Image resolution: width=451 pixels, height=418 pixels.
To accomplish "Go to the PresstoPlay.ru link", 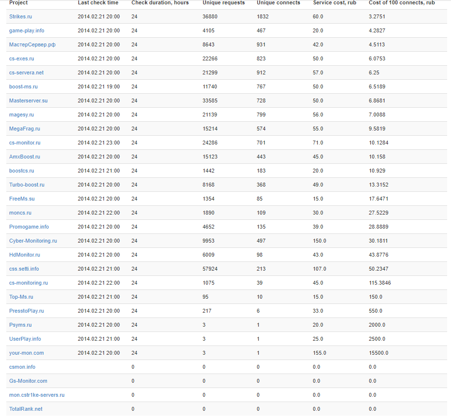I will 27,311.
